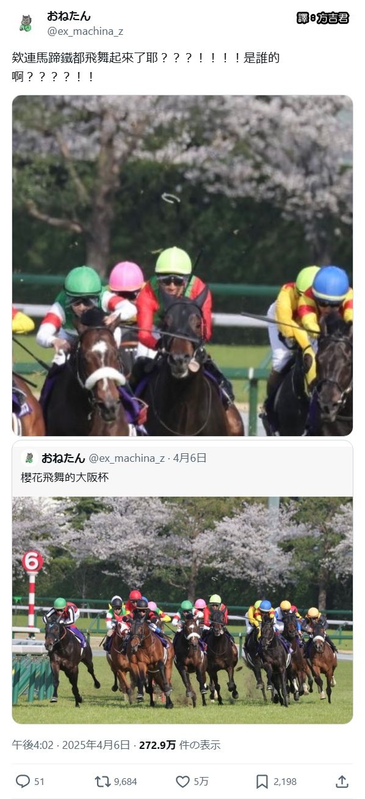Click the repost icon showing 9,684
The width and height of the screenshot is (365, 799).
pyautogui.click(x=102, y=781)
